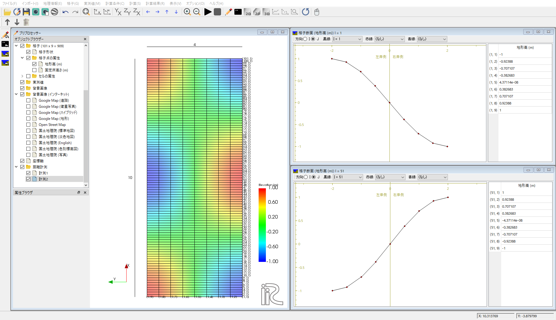556x320 pixels.
Task: Move view right with blue arrow
Action: point(157,12)
